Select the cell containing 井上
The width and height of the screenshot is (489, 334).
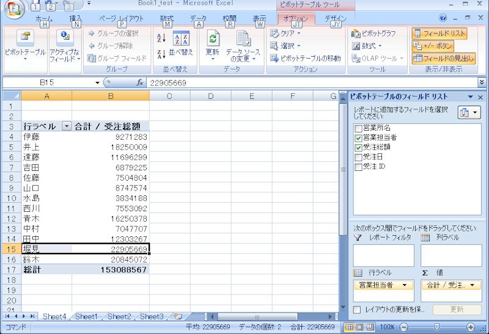pos(46,147)
